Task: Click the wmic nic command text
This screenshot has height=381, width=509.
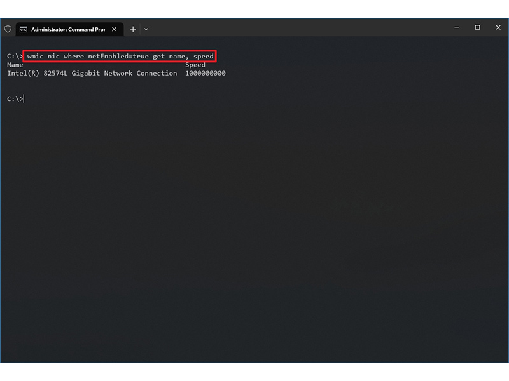Action: 120,56
